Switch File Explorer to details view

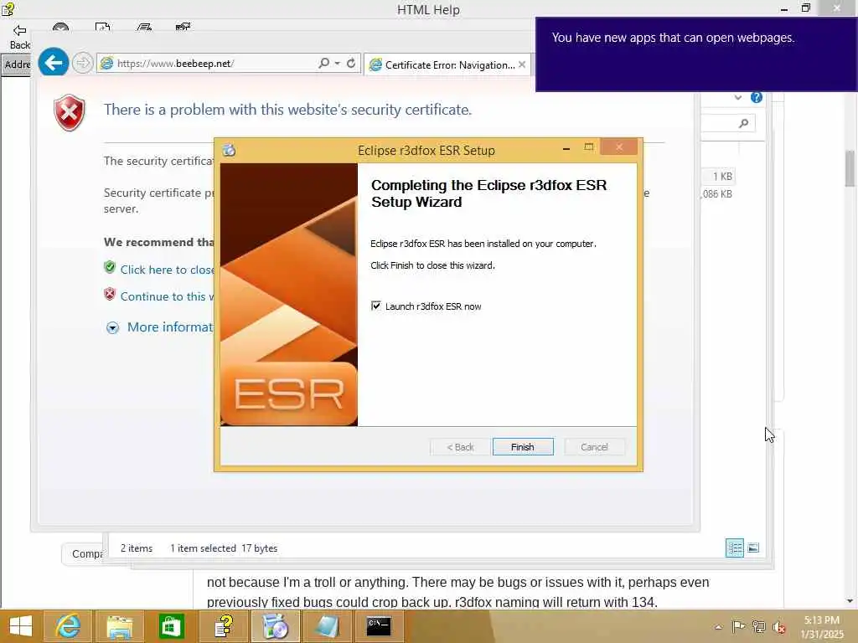[734, 548]
